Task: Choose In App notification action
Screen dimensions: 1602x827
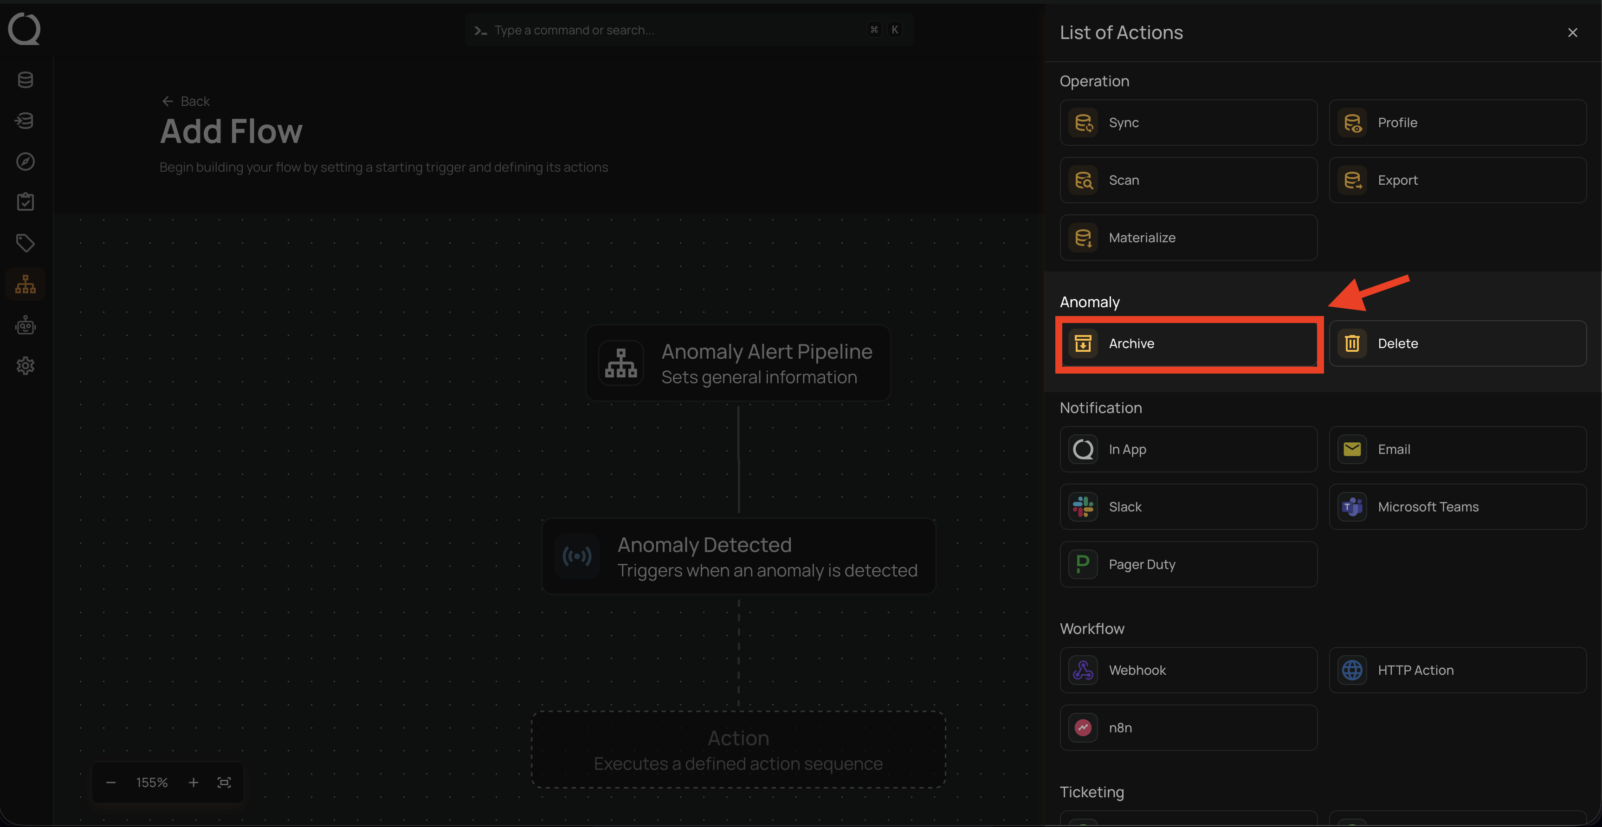Action: [x=1188, y=449]
